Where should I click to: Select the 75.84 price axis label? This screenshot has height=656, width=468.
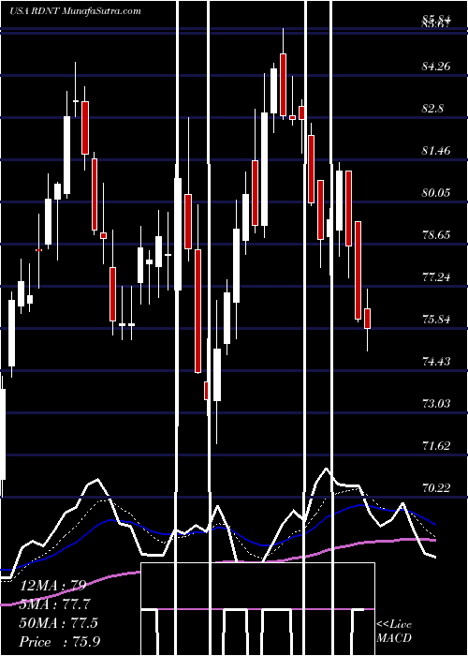pos(436,320)
